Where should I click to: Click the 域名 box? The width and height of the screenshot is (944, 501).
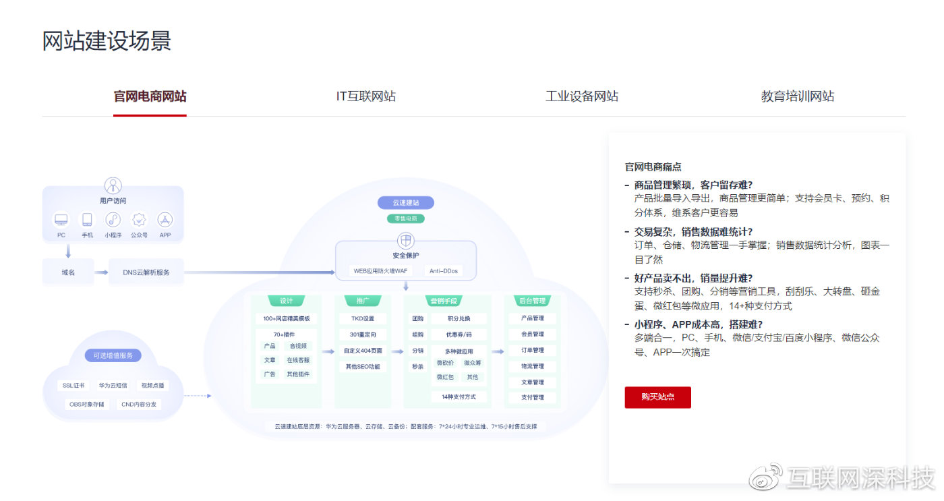pyautogui.click(x=67, y=272)
